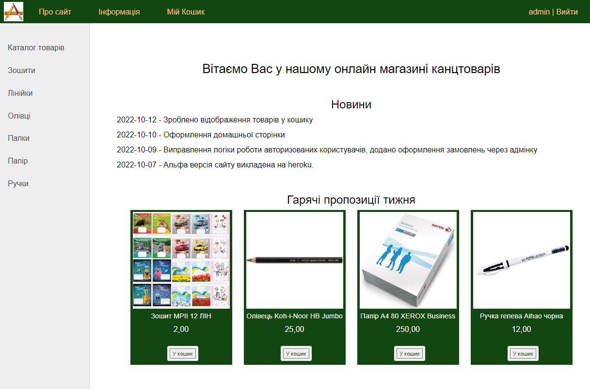Browse the Ручки category

pos(18,183)
